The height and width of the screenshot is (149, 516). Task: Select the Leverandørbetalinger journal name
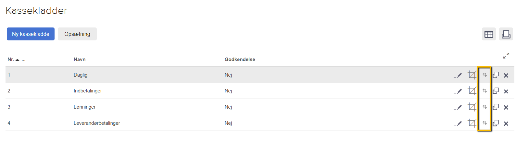97,123
